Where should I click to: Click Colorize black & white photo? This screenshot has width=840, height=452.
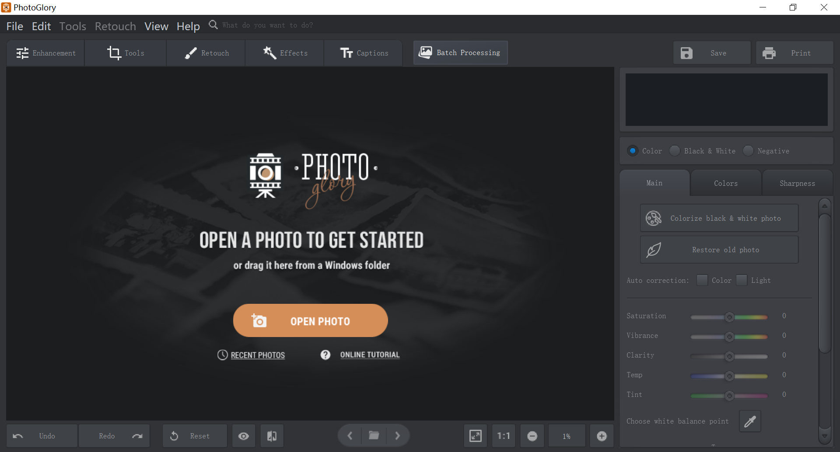pyautogui.click(x=719, y=218)
